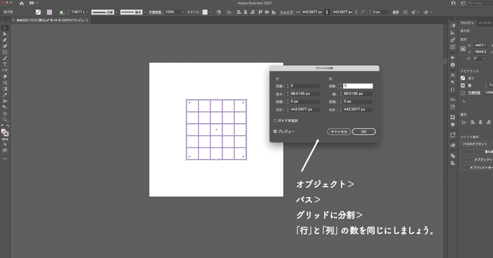Click the X position field -4407.1
This screenshot has height=258, width=493.
480,45
